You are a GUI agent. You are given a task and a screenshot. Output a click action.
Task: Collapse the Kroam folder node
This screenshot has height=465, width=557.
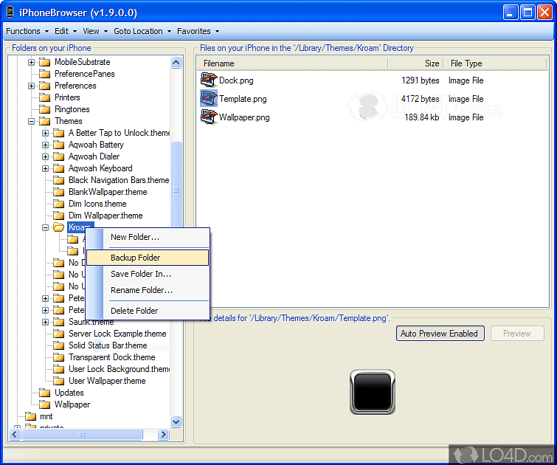[45, 227]
